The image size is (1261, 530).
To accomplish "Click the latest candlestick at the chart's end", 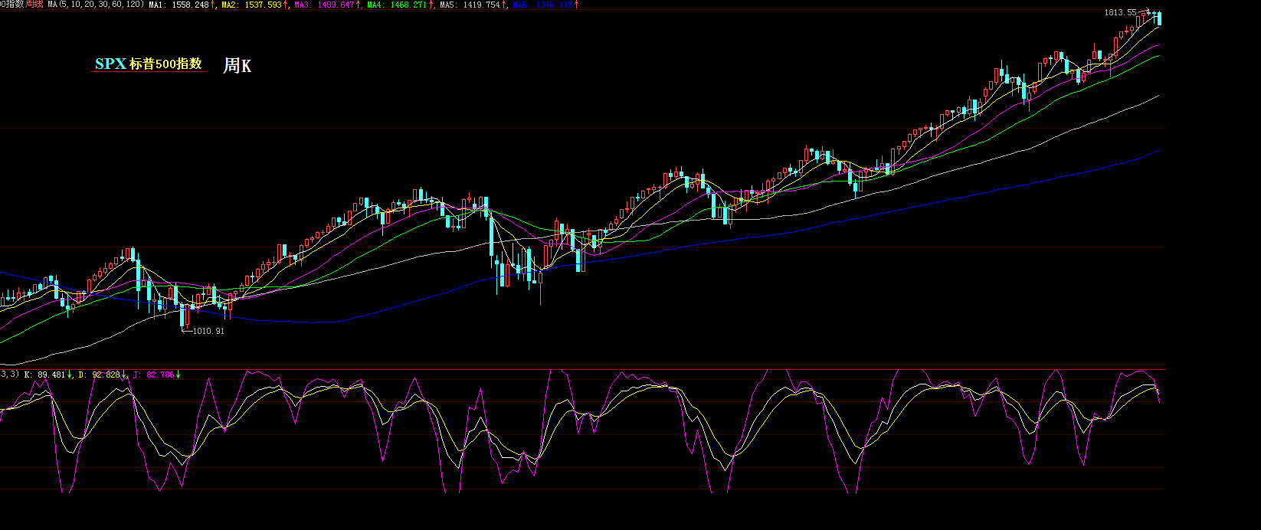I will tap(1159, 18).
